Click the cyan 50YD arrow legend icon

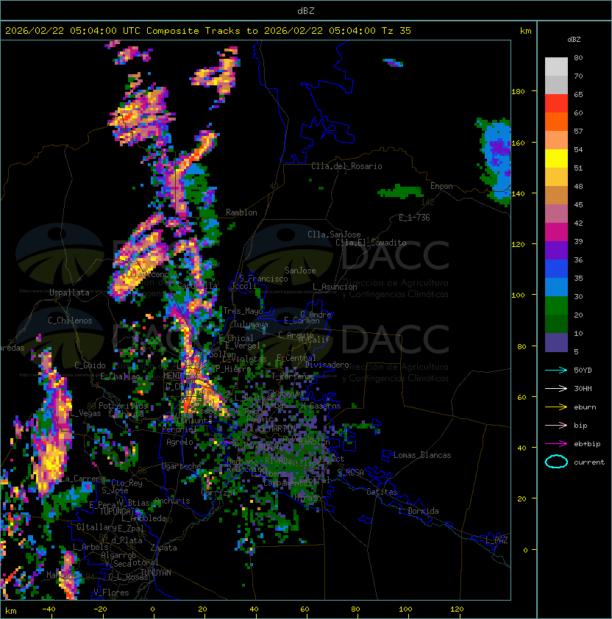point(556,370)
